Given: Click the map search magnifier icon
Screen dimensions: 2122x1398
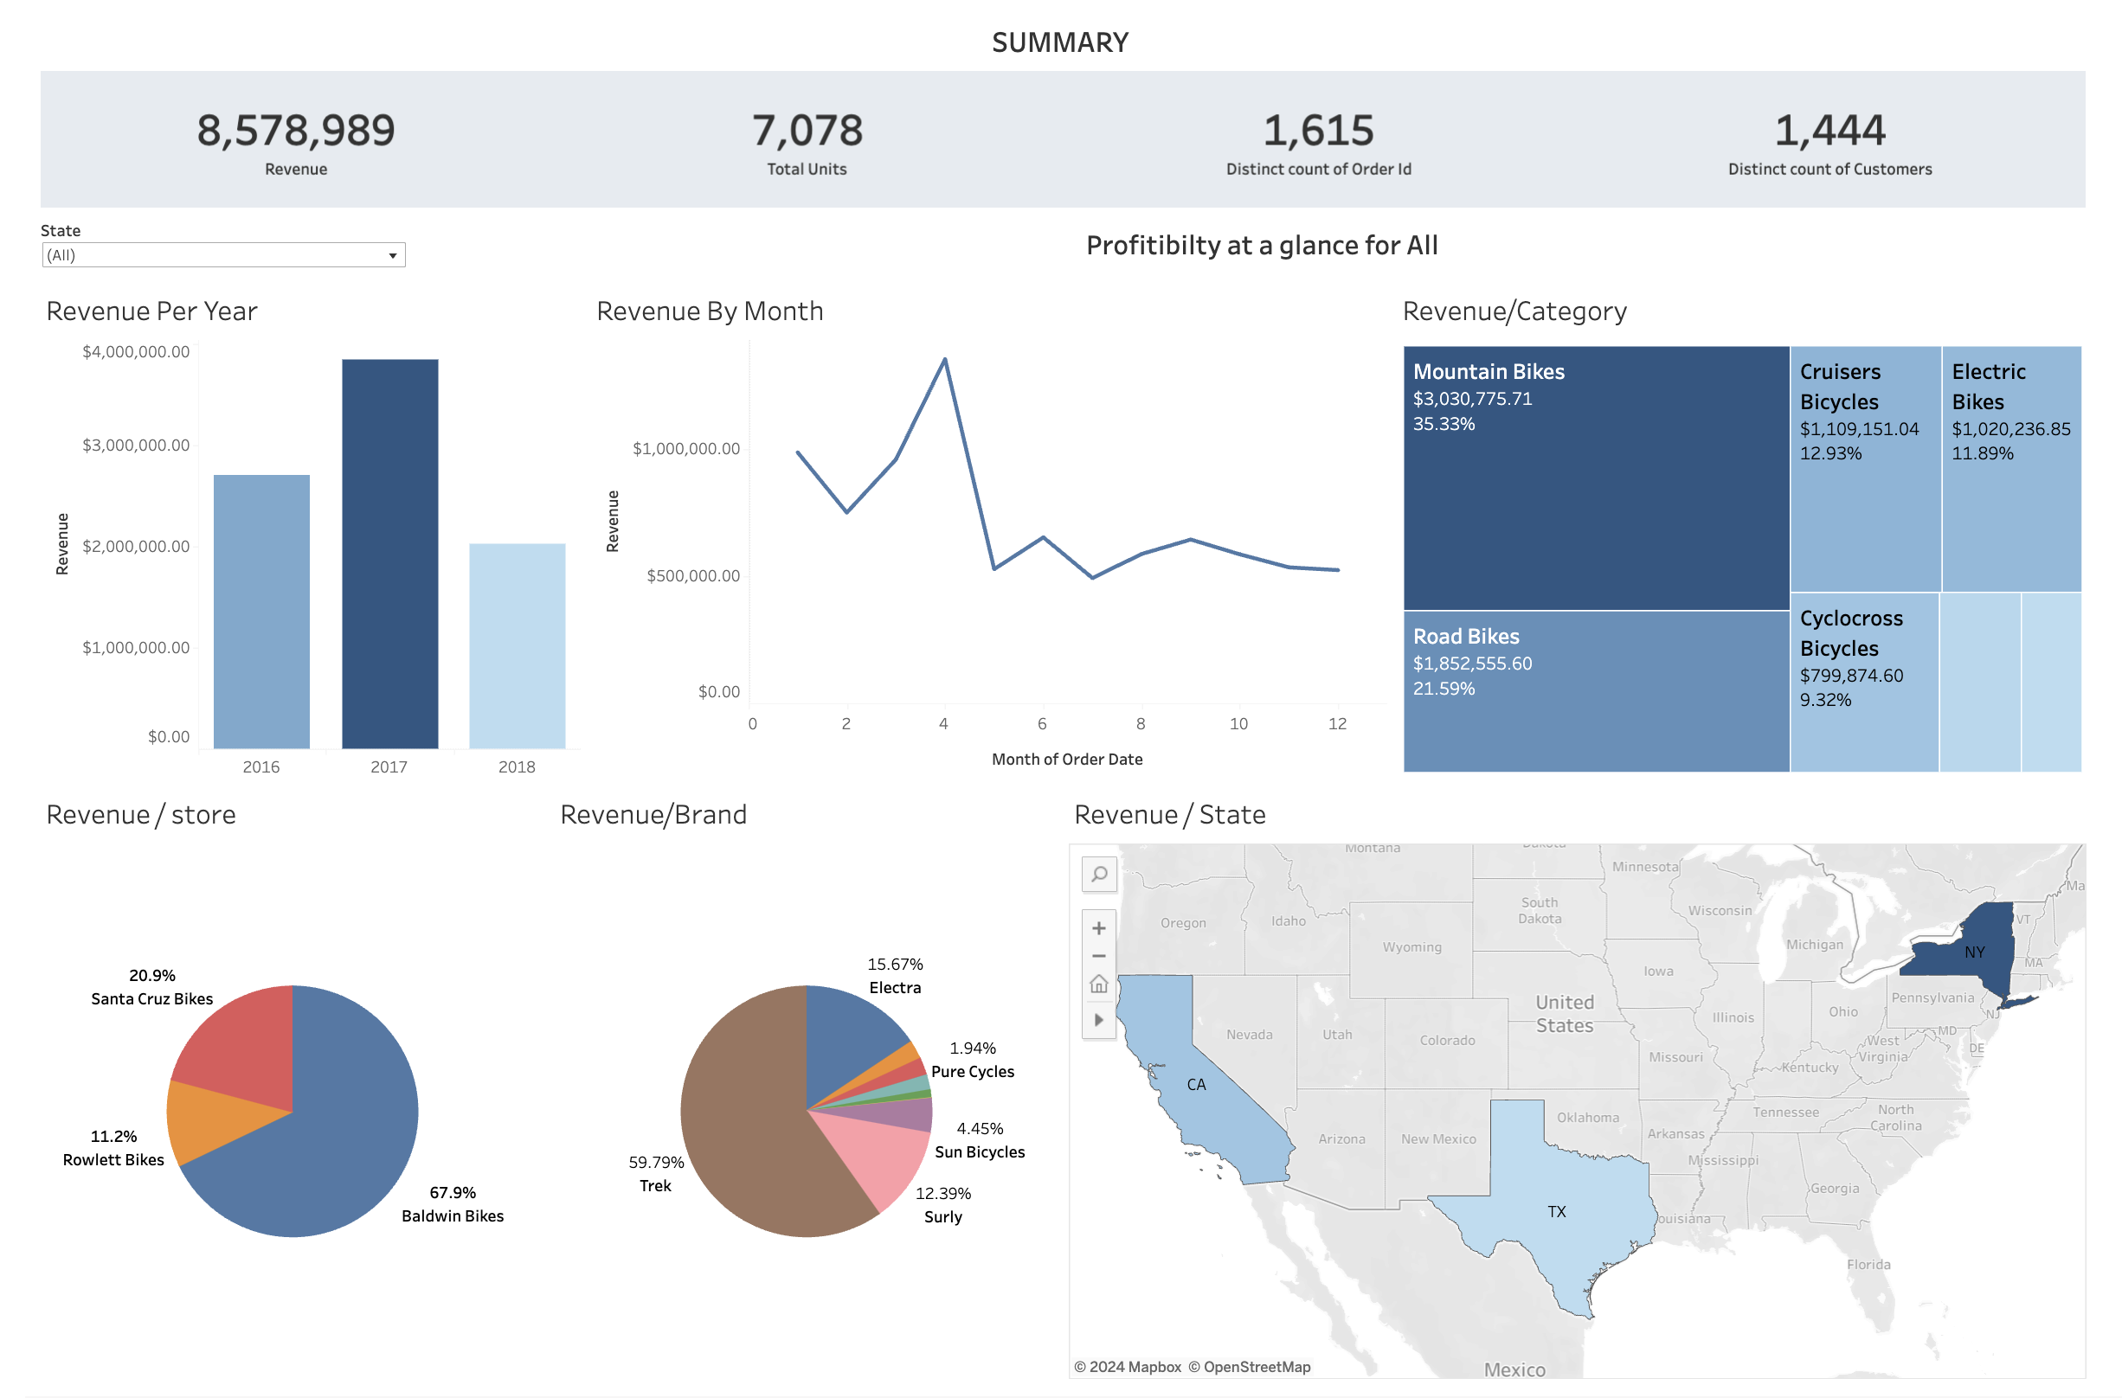Looking at the screenshot, I should 1099,875.
